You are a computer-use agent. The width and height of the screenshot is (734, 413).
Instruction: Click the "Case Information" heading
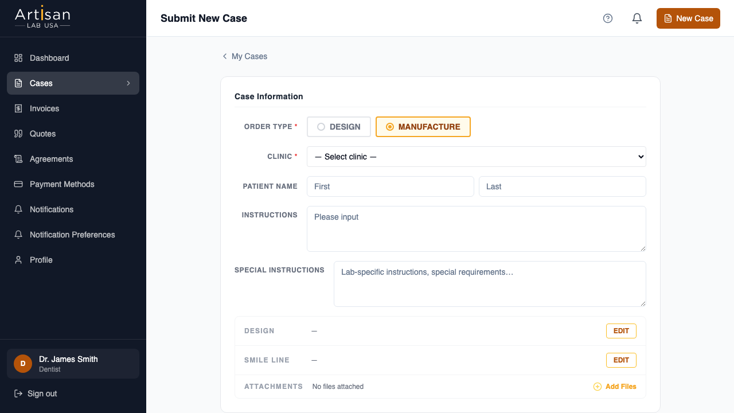(x=269, y=96)
